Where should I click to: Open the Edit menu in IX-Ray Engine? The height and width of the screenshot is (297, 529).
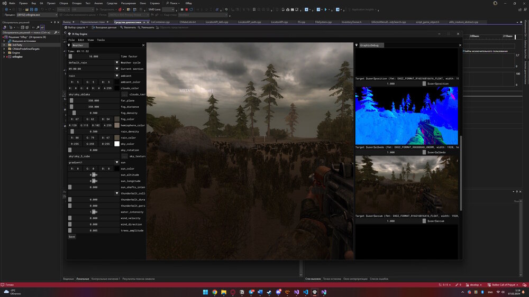(x=81, y=40)
